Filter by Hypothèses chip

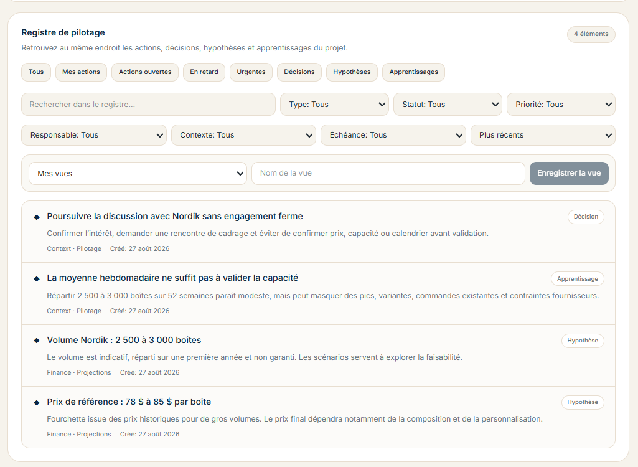point(352,72)
